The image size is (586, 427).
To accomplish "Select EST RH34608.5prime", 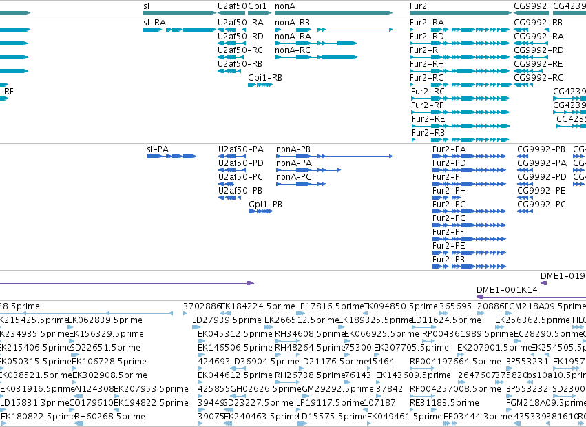I will (x=310, y=334).
